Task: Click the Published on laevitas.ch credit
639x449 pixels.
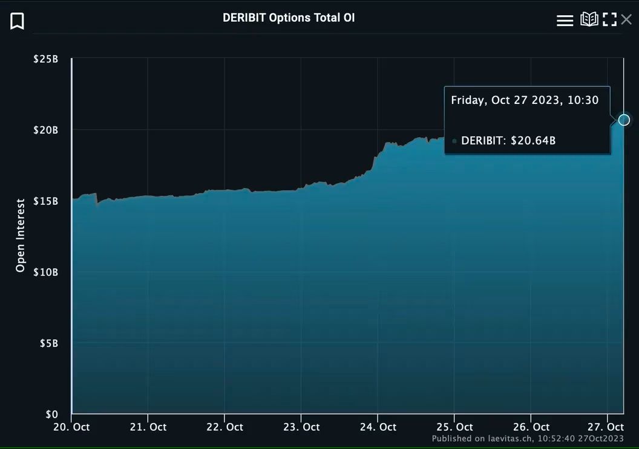Action: click(528, 438)
